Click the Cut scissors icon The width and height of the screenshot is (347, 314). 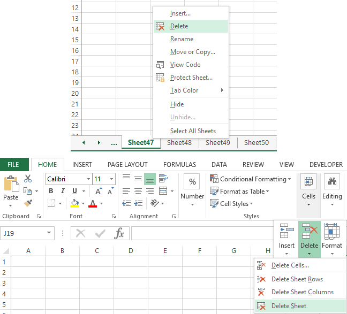[28, 179]
